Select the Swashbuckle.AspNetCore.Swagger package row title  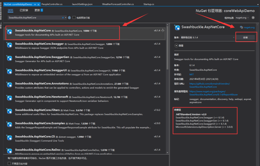[39, 43]
